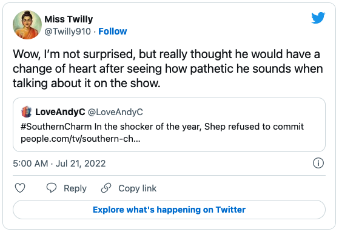Click Explore what's happening on Twitter
339x232 pixels.
[169, 210]
